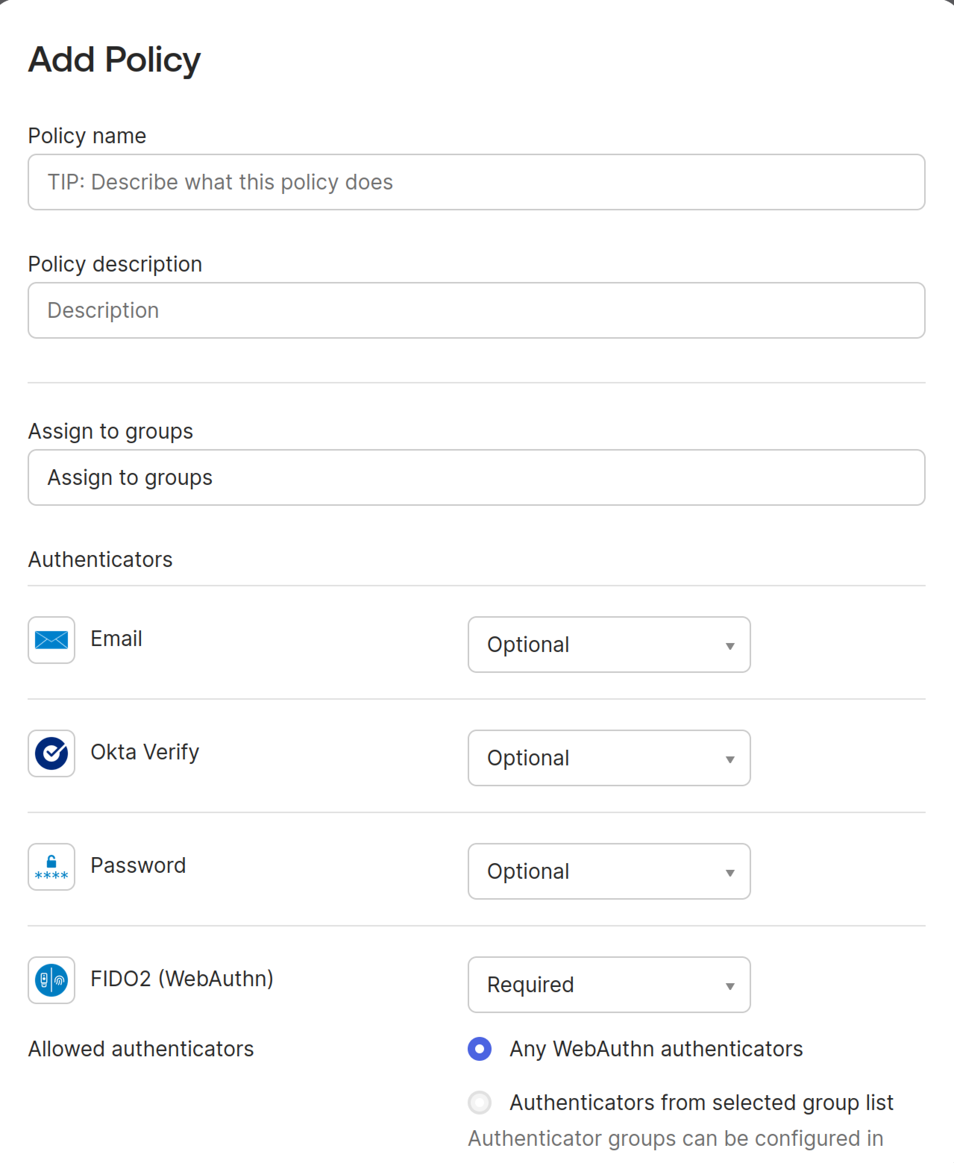This screenshot has width=954, height=1163.
Task: Open the Password requirement dropdown
Action: coord(608,871)
